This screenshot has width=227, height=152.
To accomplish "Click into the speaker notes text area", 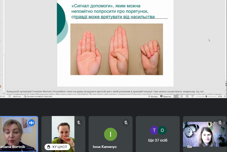I will (x=115, y=92).
